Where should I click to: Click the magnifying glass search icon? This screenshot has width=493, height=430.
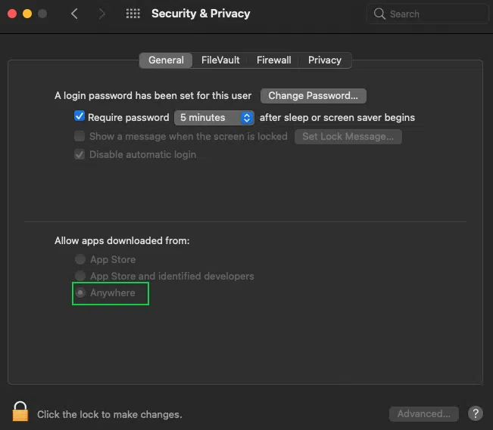(379, 14)
